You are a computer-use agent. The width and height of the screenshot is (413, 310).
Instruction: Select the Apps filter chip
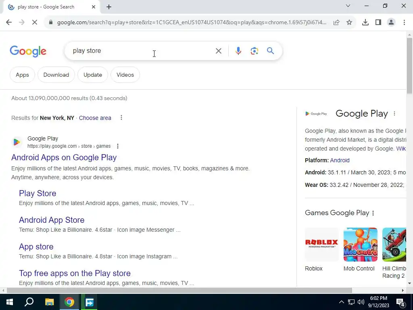(x=23, y=75)
